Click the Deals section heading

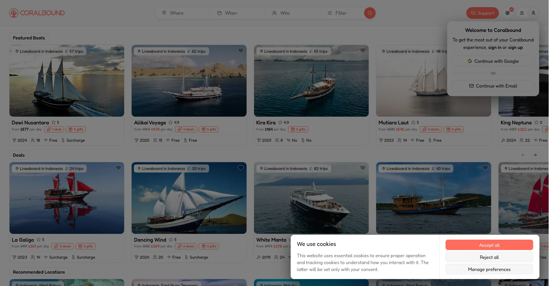[19, 155]
